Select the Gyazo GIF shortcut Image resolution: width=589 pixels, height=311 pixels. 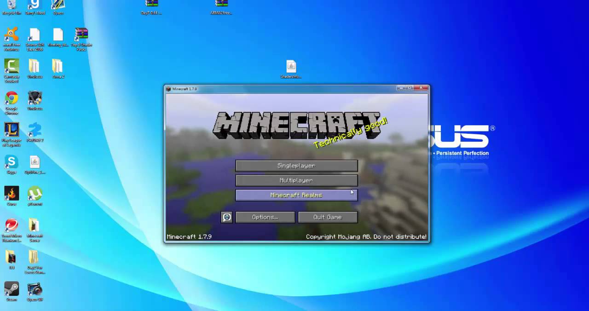click(x=35, y=291)
